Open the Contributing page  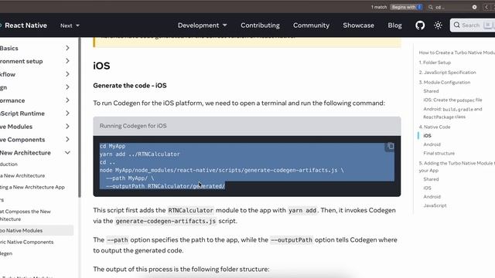pyautogui.click(x=260, y=25)
